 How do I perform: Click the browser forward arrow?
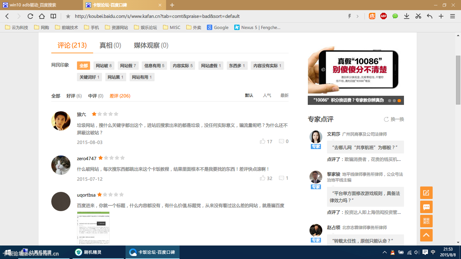[x=19, y=16]
